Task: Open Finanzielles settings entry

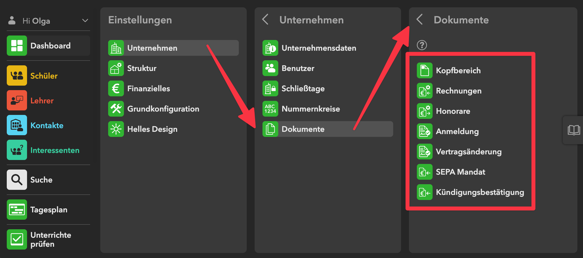Action: [148, 88]
